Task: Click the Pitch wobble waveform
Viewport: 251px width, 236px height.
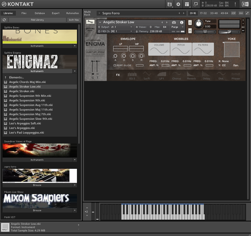Action: pos(181,49)
